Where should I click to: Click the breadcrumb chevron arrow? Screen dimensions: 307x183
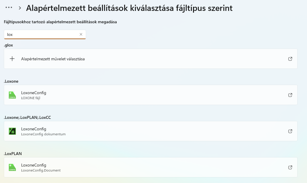coord(20,8)
